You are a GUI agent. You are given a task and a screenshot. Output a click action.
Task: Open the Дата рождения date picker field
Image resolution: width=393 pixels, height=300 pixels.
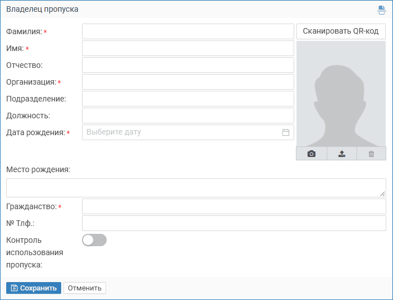(188, 132)
